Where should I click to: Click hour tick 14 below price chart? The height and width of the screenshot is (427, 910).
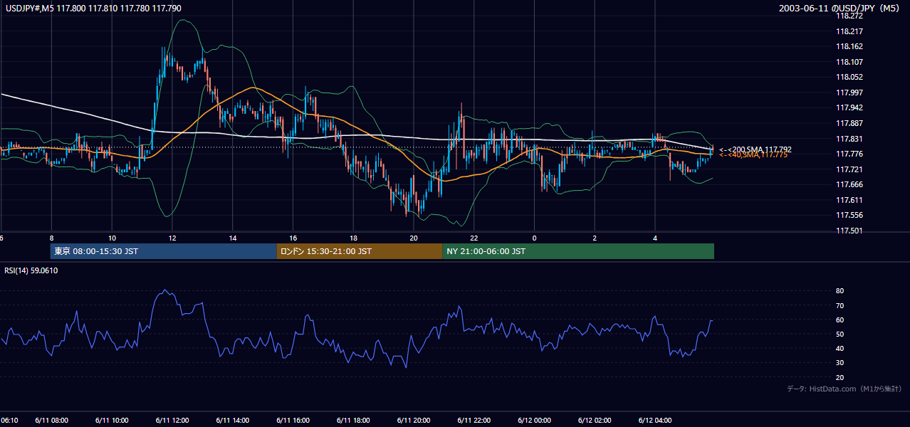(x=233, y=238)
